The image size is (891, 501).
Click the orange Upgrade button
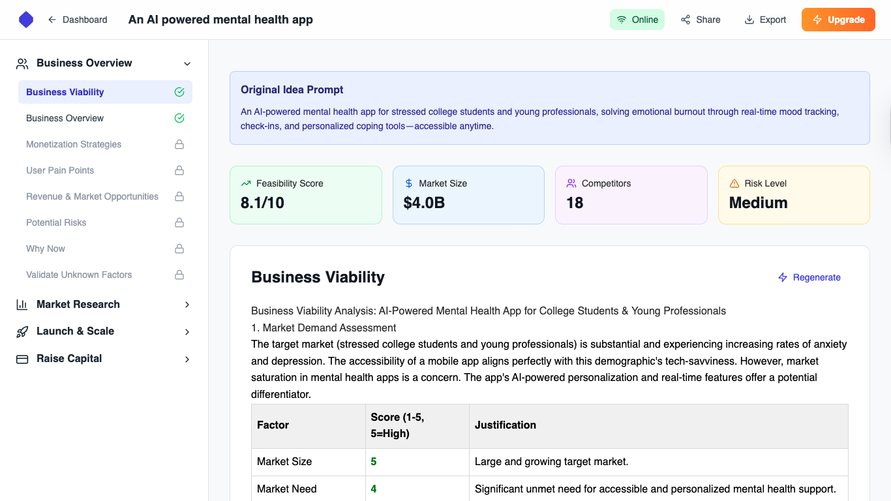tap(838, 20)
